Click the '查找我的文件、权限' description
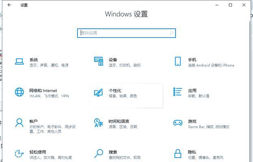The image size is (253, 162). point(124,158)
